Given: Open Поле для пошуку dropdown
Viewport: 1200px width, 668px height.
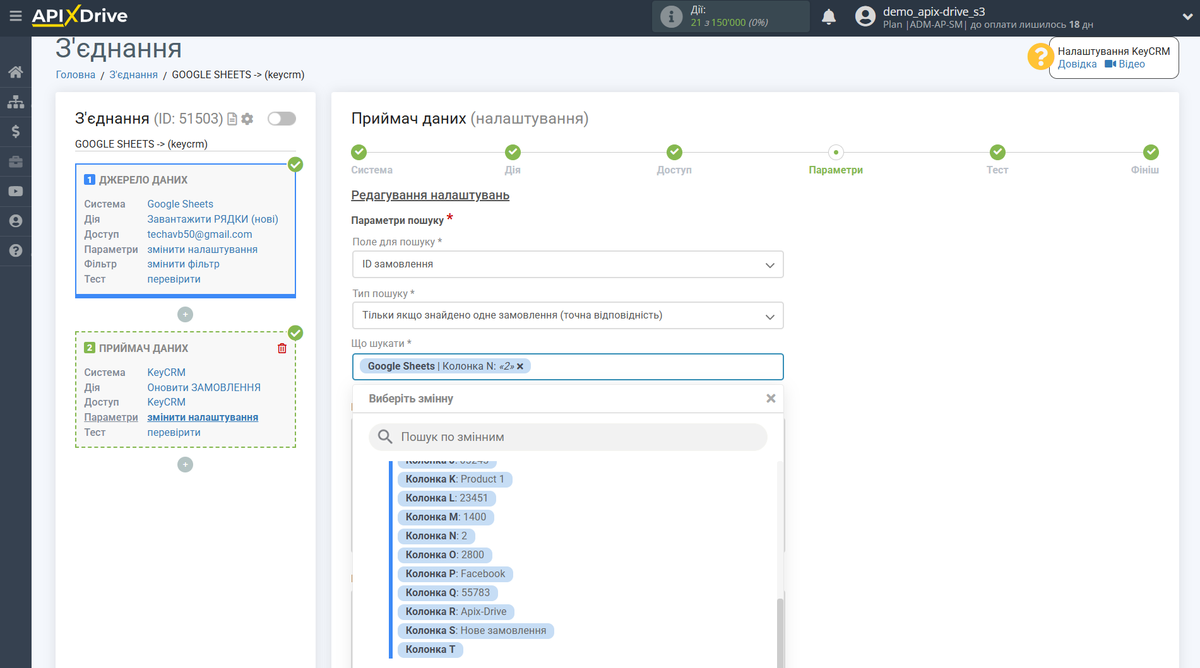Looking at the screenshot, I should coord(567,264).
